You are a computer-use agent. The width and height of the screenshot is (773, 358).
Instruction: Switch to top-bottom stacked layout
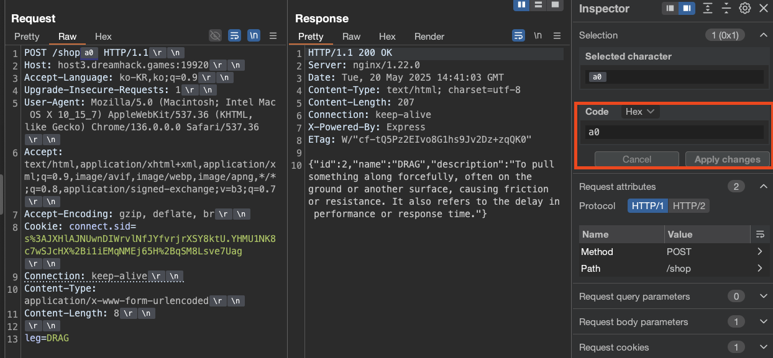[x=538, y=5]
